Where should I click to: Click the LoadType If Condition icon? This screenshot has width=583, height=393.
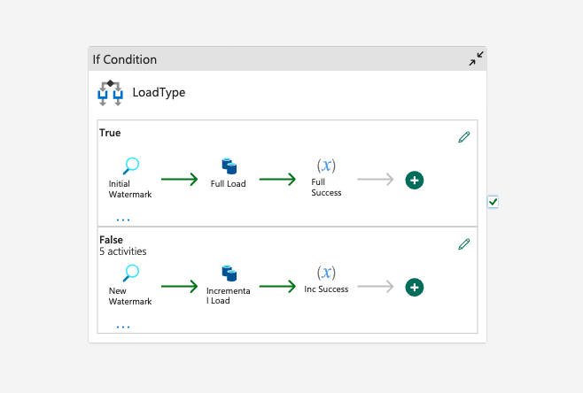[111, 93]
